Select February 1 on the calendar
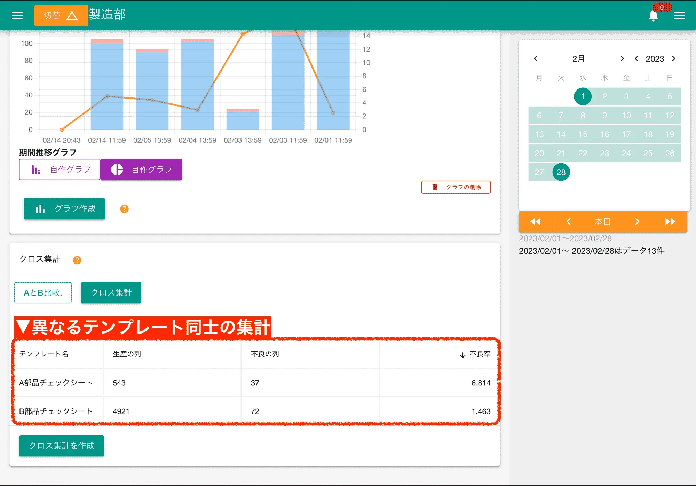Image resolution: width=696 pixels, height=486 pixels. coord(582,96)
